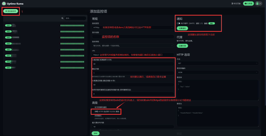This screenshot has height=136, width=266.
Task: Expand the 监控类型 HTTP(s) type dropdown
Action: point(132,27)
